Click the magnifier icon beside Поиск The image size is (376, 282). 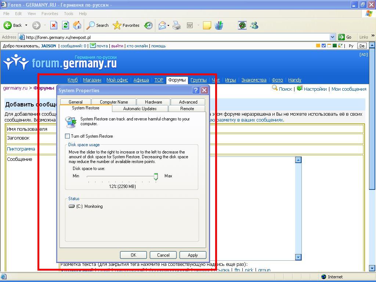[275, 88]
